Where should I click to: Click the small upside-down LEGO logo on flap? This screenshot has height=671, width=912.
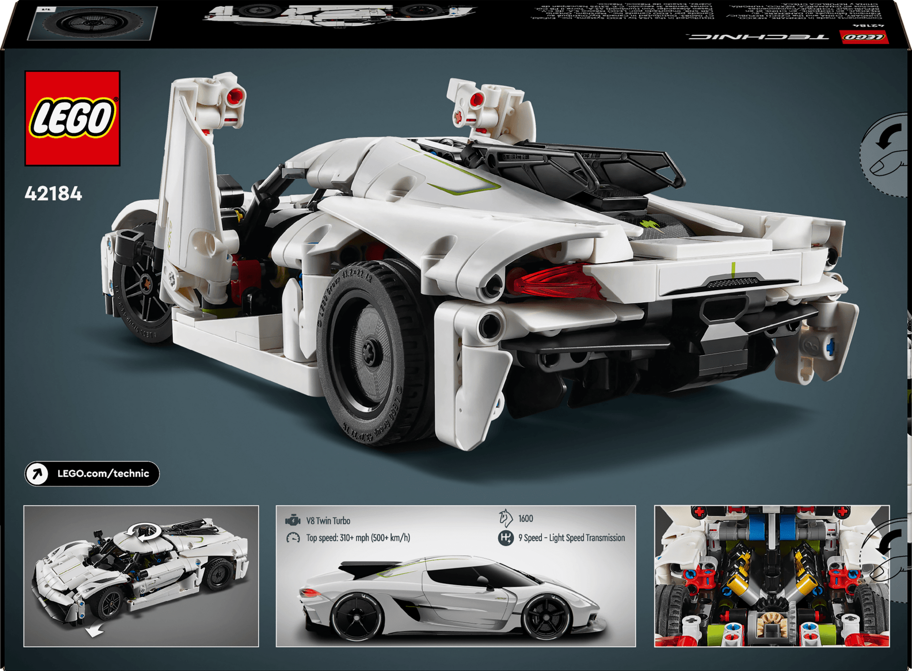[864, 37]
